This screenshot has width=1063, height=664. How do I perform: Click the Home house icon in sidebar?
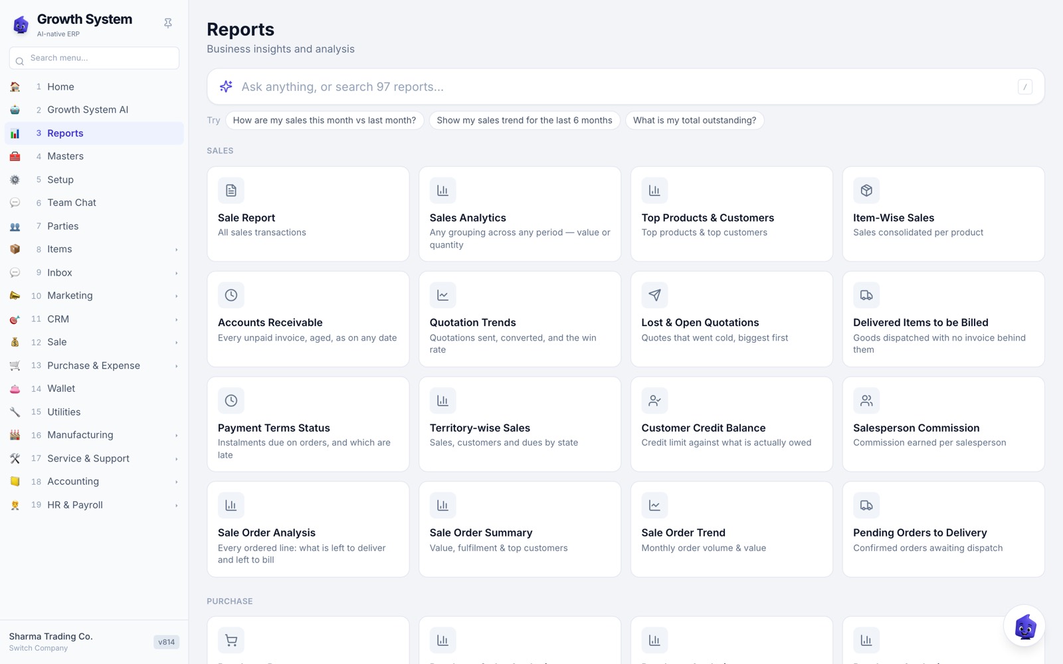point(15,86)
